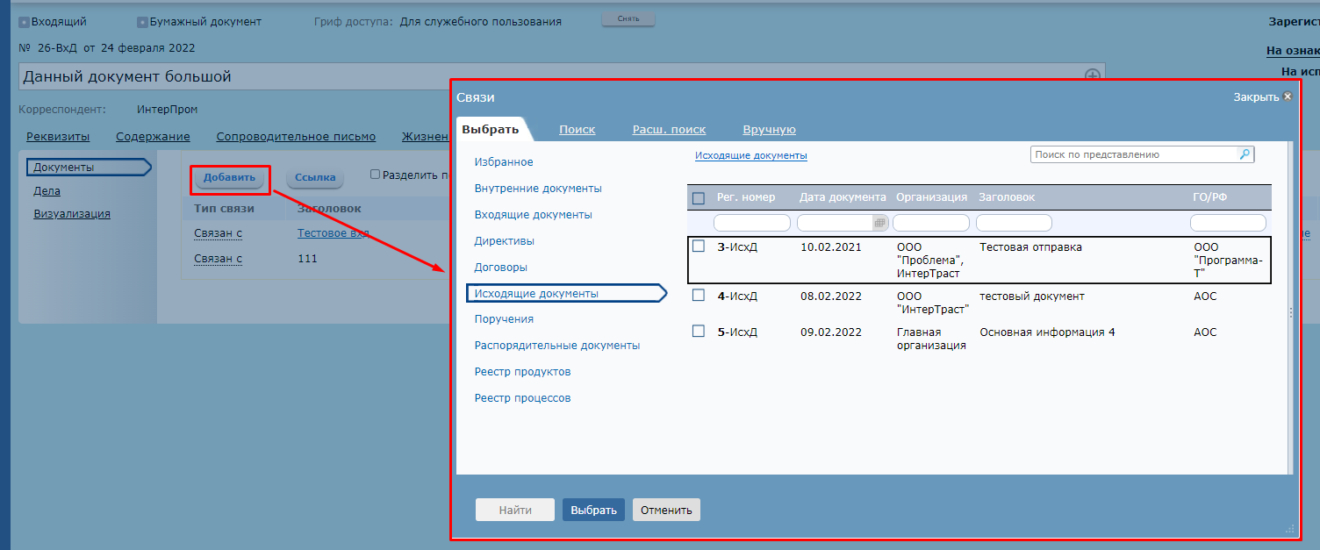Switch to the Поиск tab
Image resolution: width=1320 pixels, height=550 pixels.
(x=577, y=130)
